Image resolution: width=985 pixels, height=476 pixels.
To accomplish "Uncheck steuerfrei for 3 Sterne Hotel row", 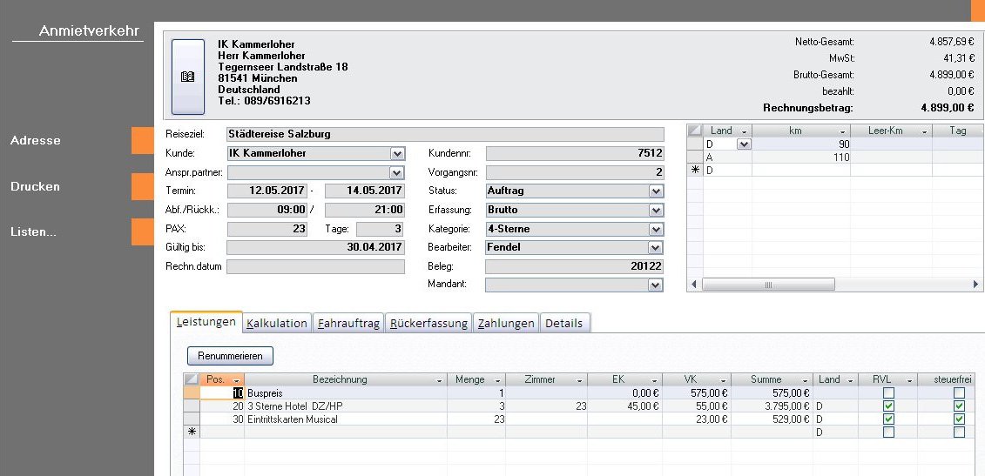I will (959, 406).
